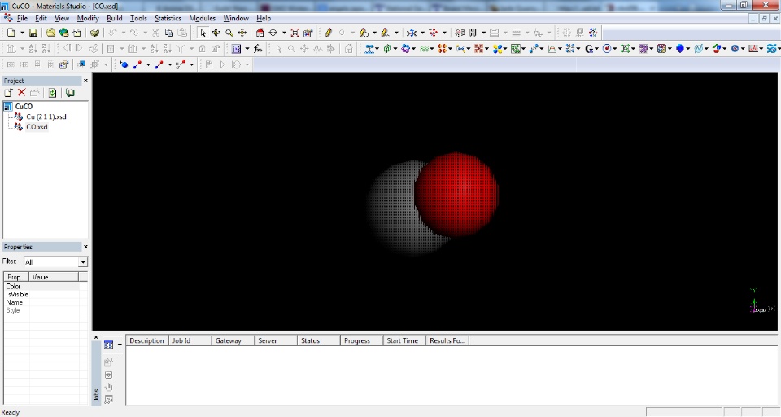
Task: Expand the New document dropdown arrow
Action: coord(22,33)
